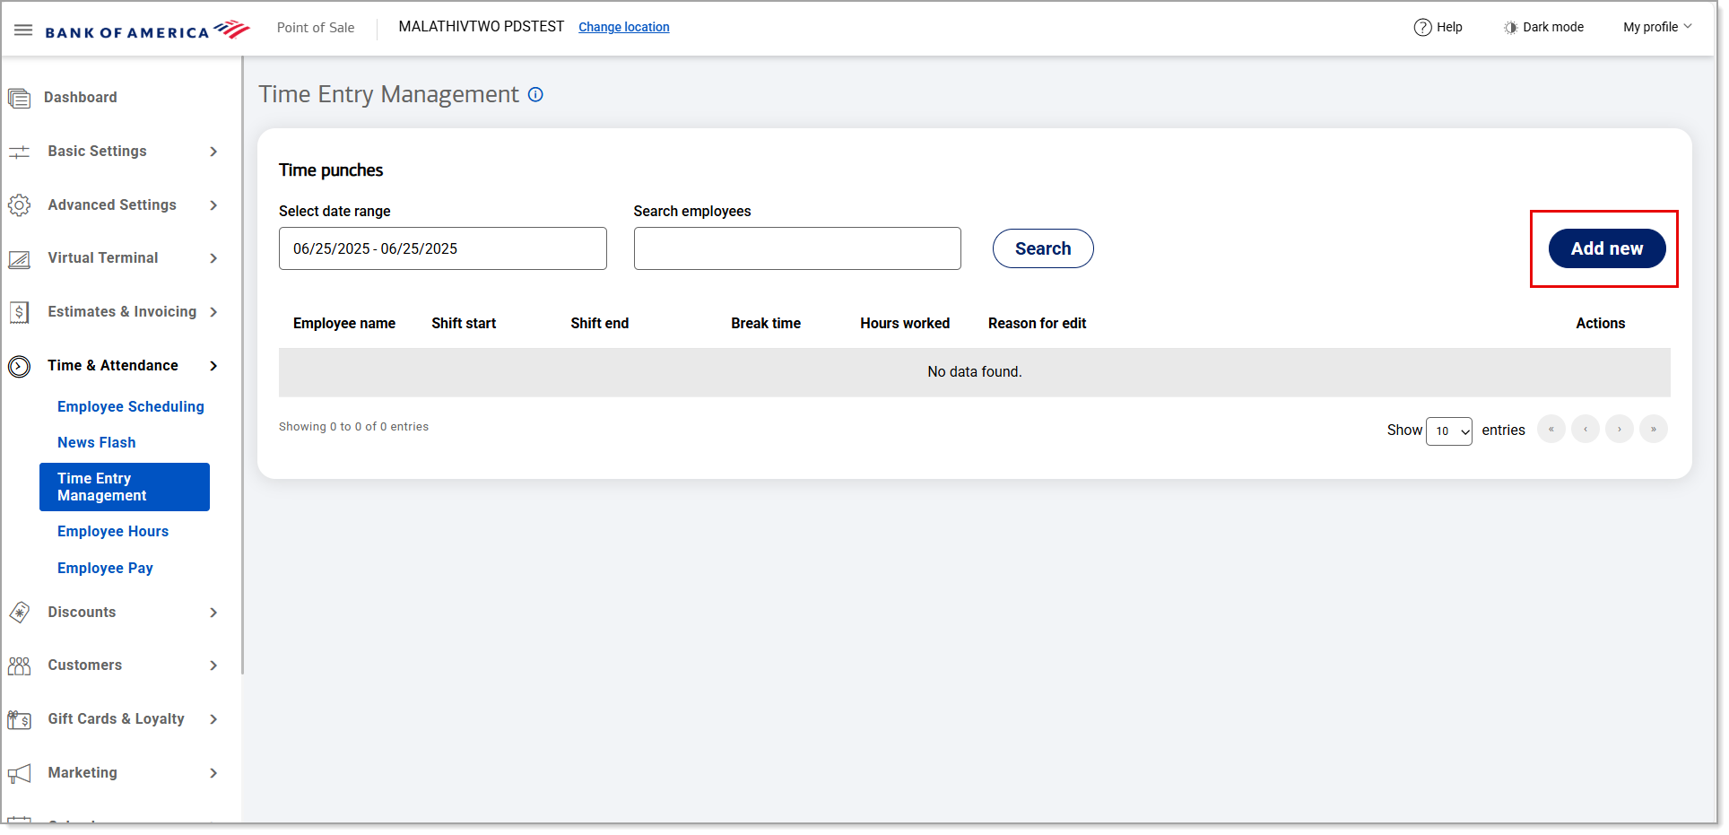Expand the Virtual Terminal chevron

[213, 258]
